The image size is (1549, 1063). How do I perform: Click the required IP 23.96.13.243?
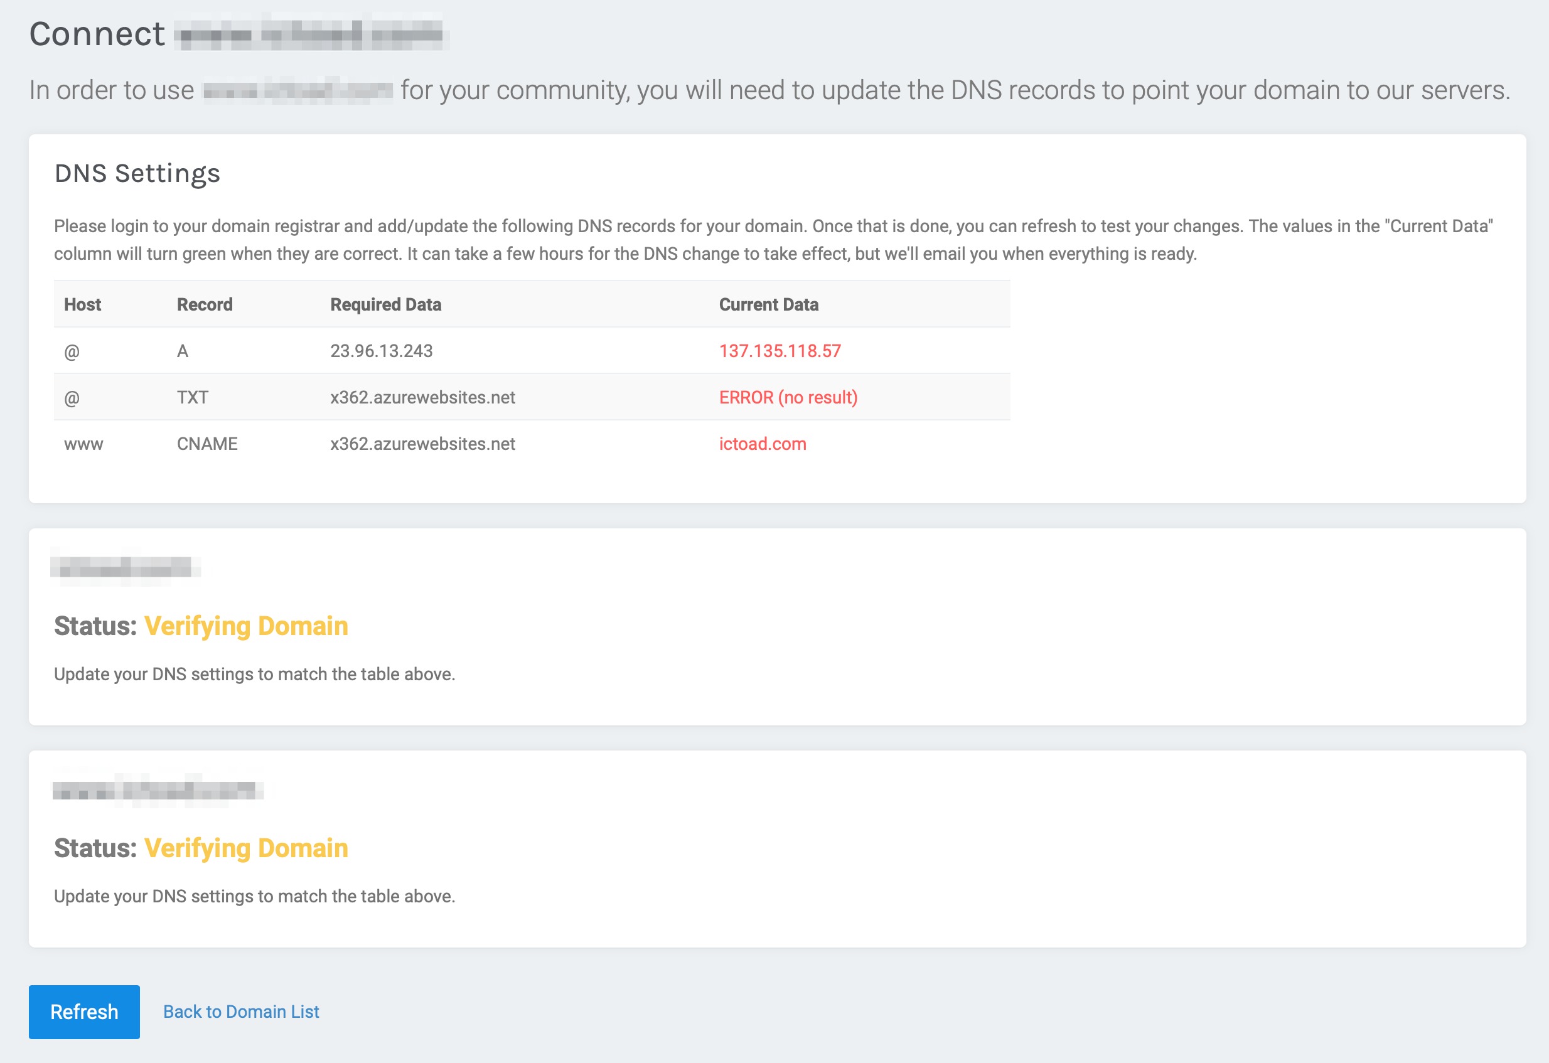pyautogui.click(x=381, y=351)
